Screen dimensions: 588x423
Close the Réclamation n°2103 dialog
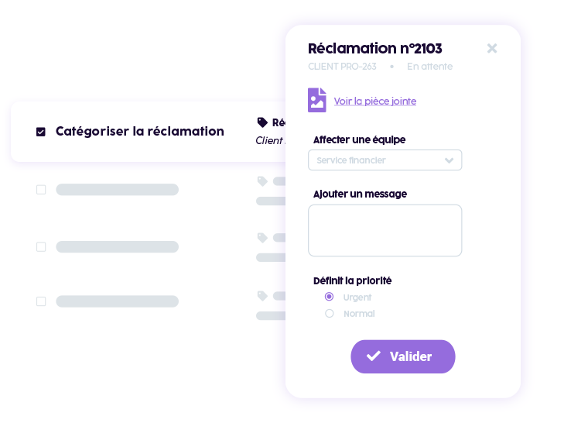[x=492, y=48]
